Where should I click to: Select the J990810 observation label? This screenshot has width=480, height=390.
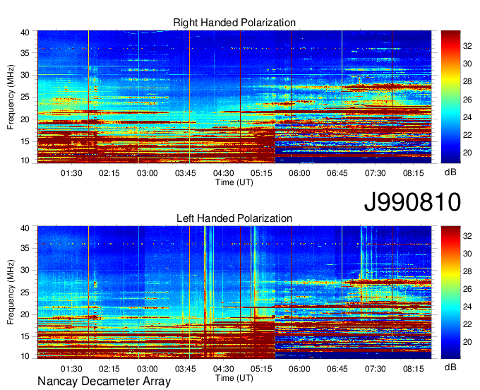(412, 202)
